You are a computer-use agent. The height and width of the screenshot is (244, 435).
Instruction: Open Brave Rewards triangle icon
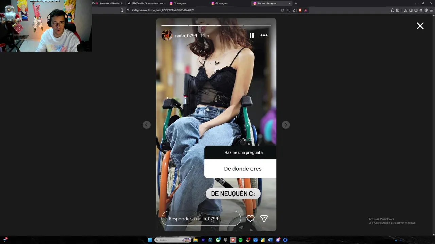point(306,10)
